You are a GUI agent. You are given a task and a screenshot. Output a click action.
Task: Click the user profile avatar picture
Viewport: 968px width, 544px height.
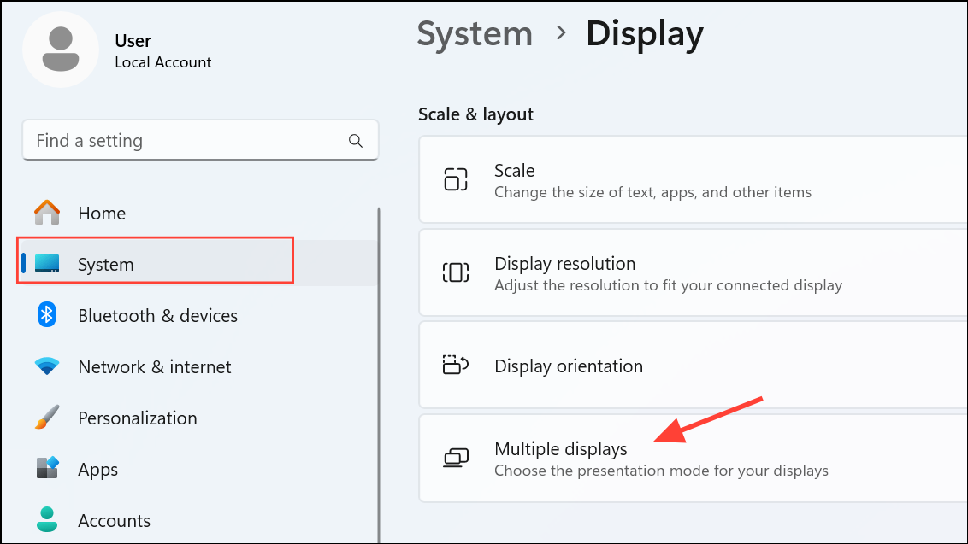(60, 50)
